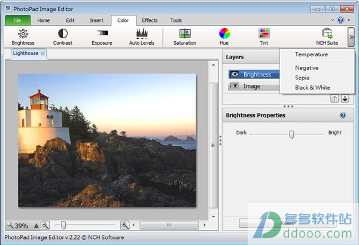Open the zoom percentage arrow next to 39%
Image resolution: width=359 pixels, height=245 pixels.
coord(36,226)
